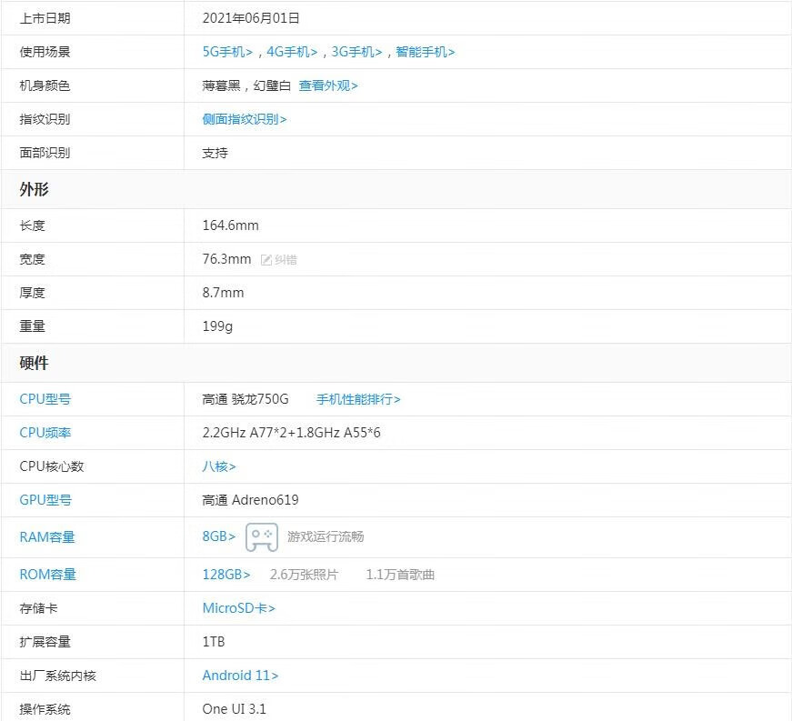Open the 4G手机 link
The height and width of the screenshot is (721, 792).
292,52
